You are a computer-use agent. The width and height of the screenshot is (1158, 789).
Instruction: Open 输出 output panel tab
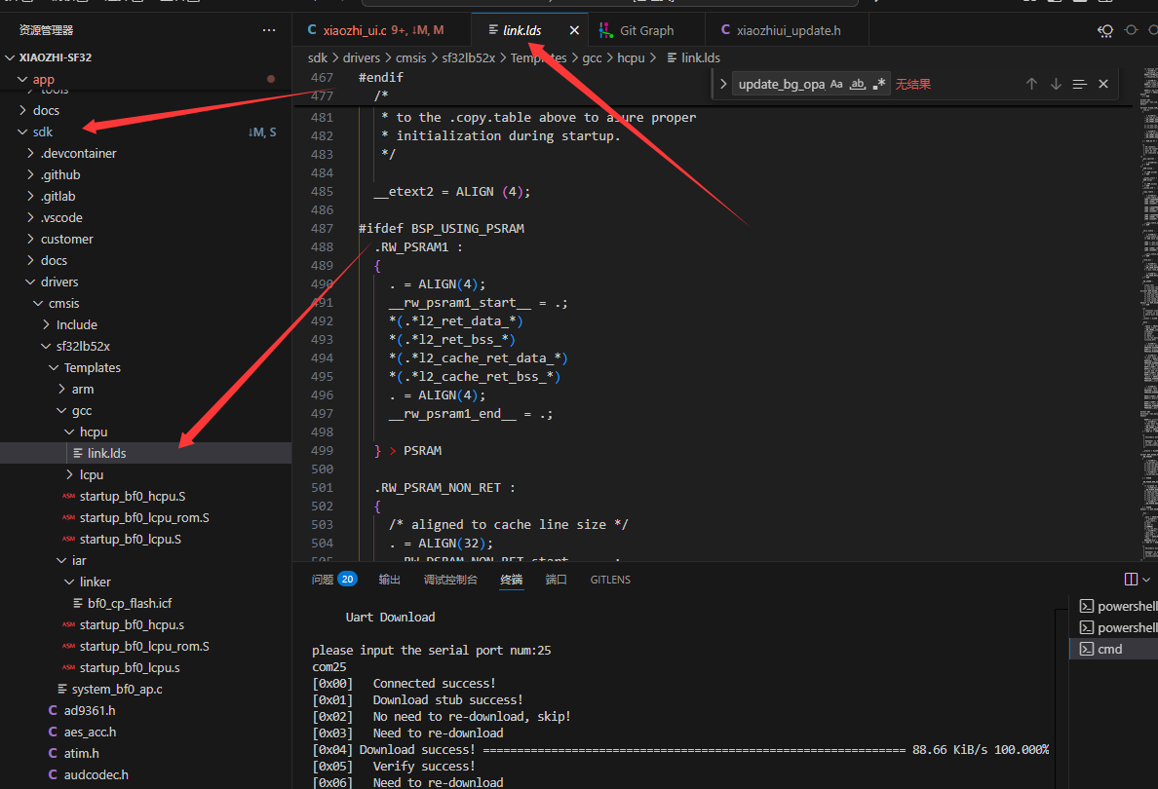(x=389, y=580)
